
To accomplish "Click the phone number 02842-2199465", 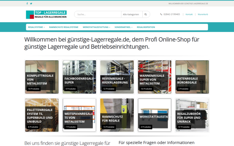I will 172,14.
